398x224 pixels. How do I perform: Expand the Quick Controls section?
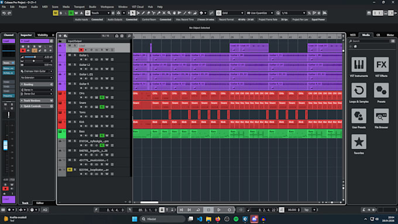[x=36, y=106]
